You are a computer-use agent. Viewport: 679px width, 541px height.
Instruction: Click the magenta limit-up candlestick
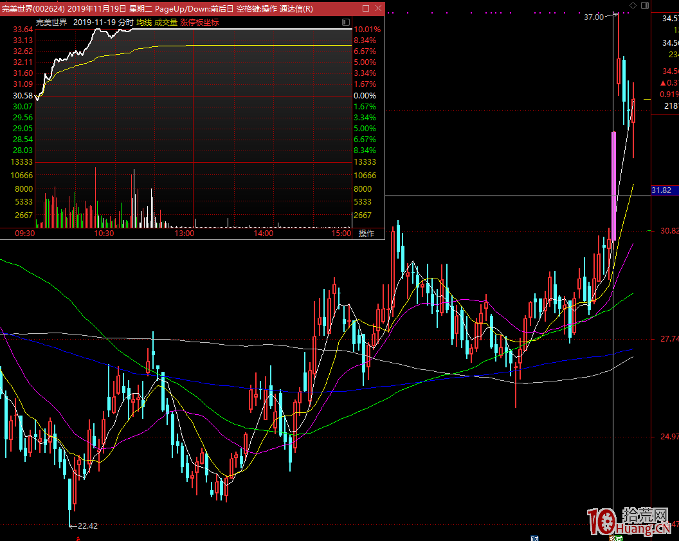click(613, 185)
